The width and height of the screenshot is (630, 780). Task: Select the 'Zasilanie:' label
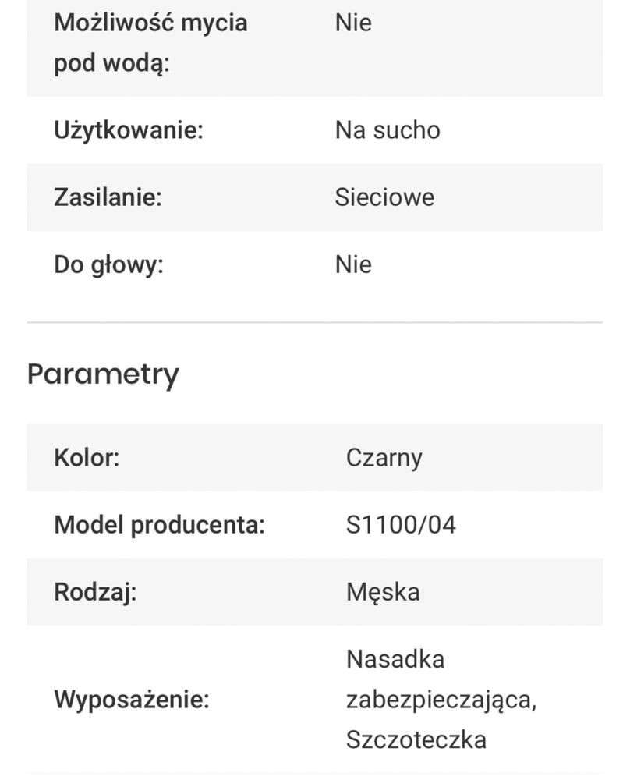pyautogui.click(x=108, y=197)
